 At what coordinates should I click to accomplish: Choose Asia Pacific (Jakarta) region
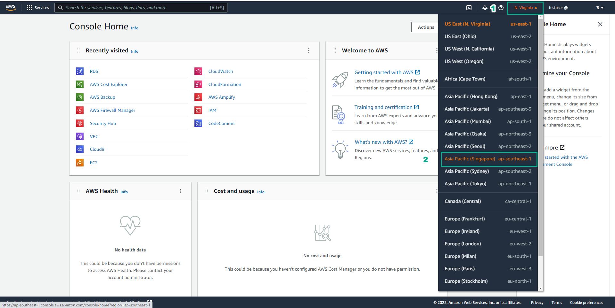coord(488,109)
